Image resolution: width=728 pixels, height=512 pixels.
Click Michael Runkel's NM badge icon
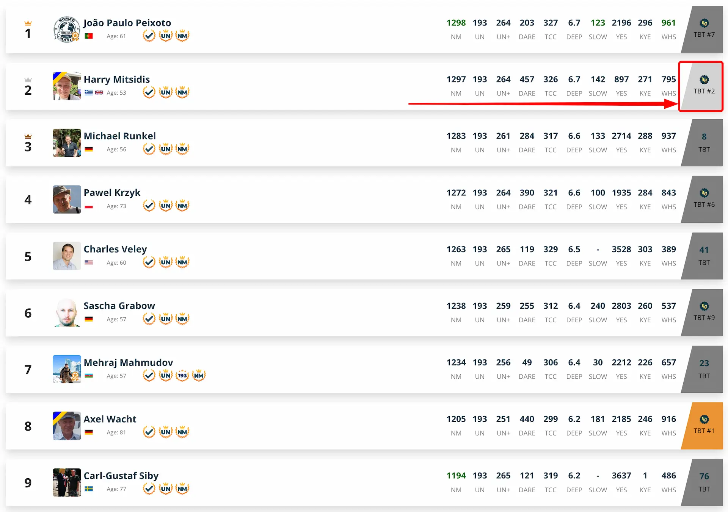[x=182, y=149]
